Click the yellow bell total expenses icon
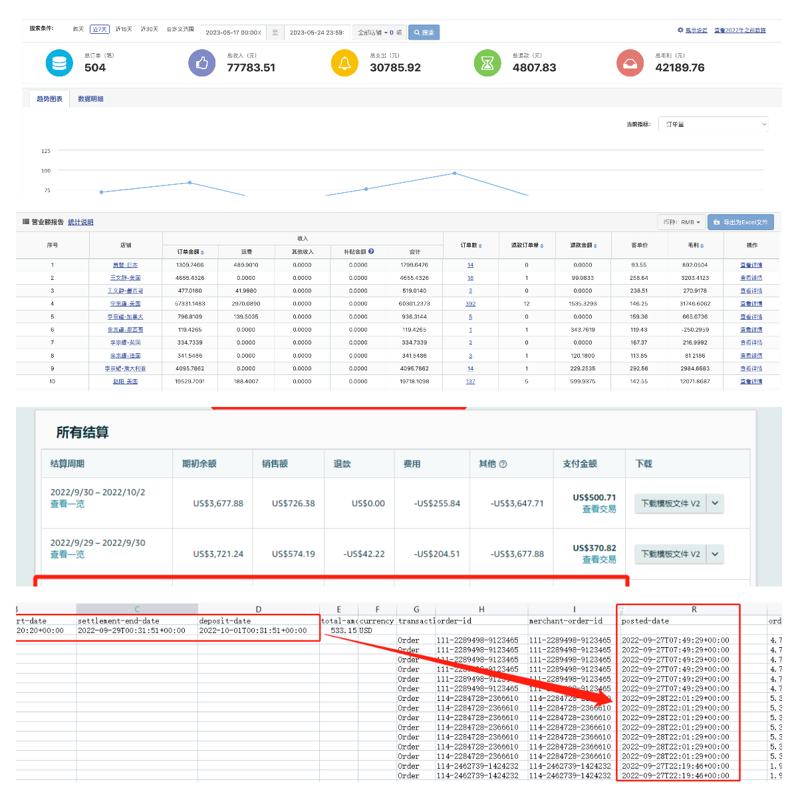The height and width of the screenshot is (798, 798). pos(344,63)
